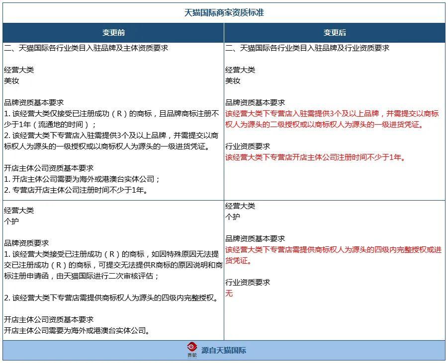Screen dimensions: 448x363
Task: Click 品牌资质基本要求 in 个护 变更后 cell
Action: [x=255, y=238]
